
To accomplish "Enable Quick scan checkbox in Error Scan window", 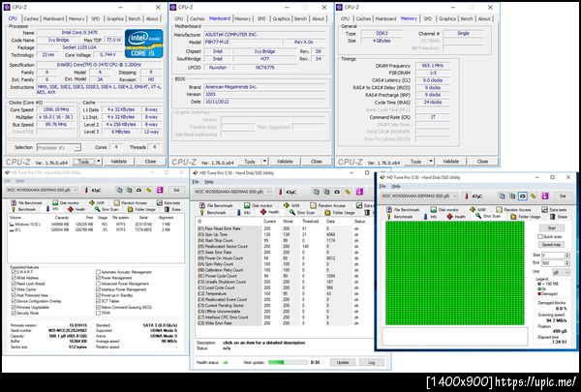I will pos(540,236).
